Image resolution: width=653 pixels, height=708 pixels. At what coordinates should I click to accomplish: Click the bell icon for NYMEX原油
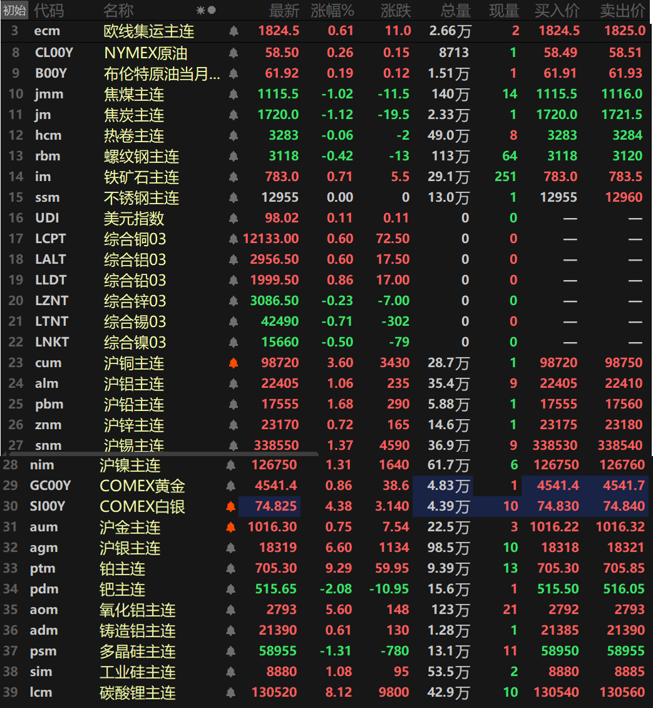tap(234, 53)
